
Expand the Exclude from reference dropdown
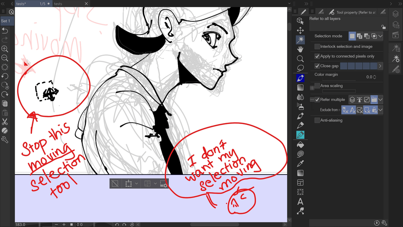coord(380,110)
